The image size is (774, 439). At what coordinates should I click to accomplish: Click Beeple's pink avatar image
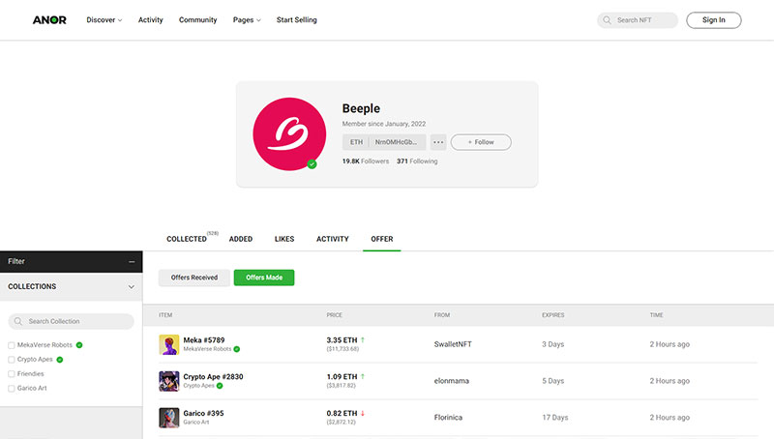click(289, 134)
